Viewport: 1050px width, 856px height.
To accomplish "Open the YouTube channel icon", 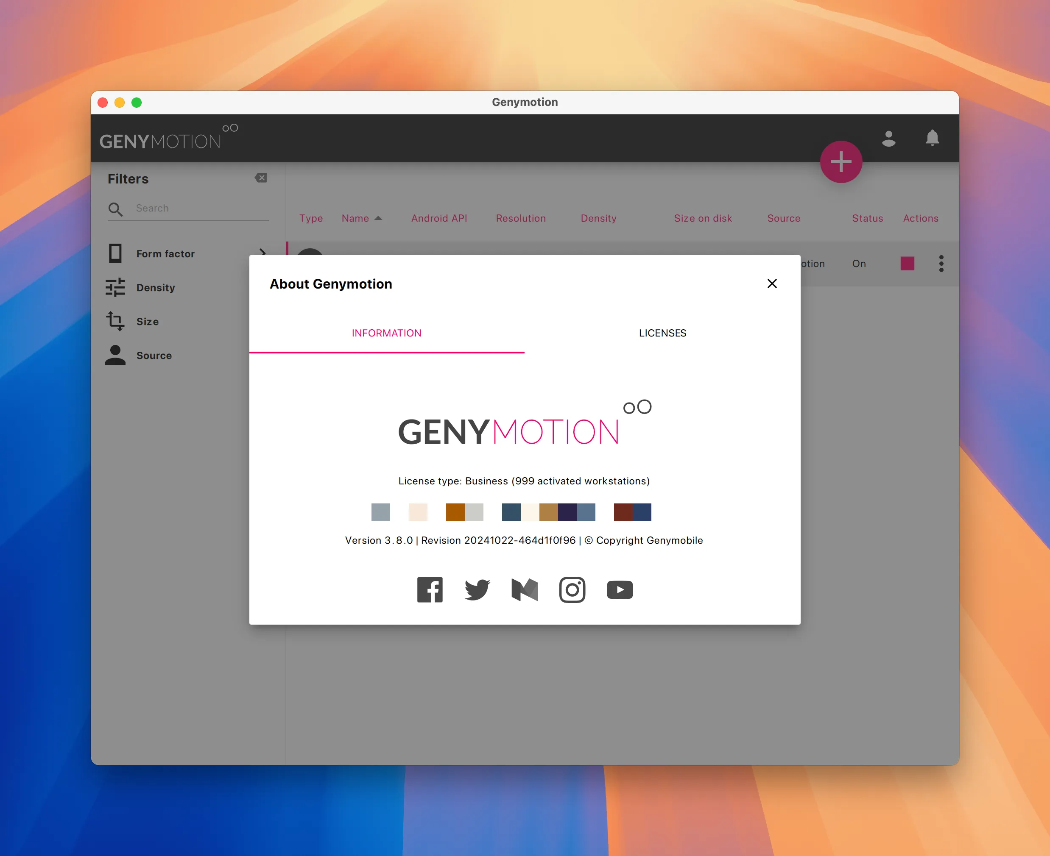I will 620,589.
